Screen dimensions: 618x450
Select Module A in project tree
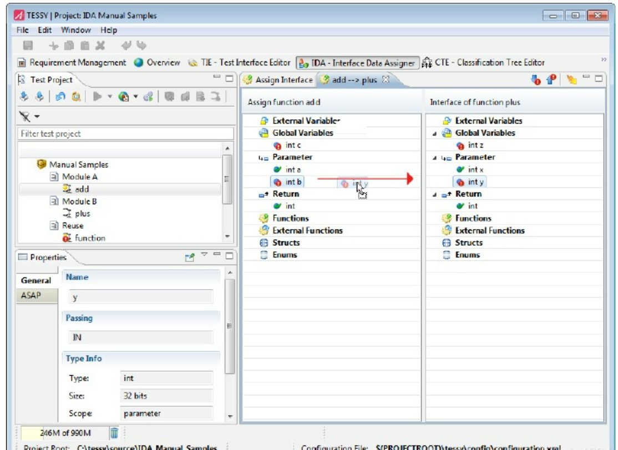pos(74,176)
